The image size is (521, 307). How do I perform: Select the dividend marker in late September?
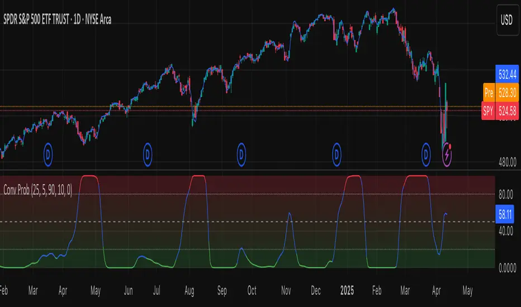pos(241,154)
